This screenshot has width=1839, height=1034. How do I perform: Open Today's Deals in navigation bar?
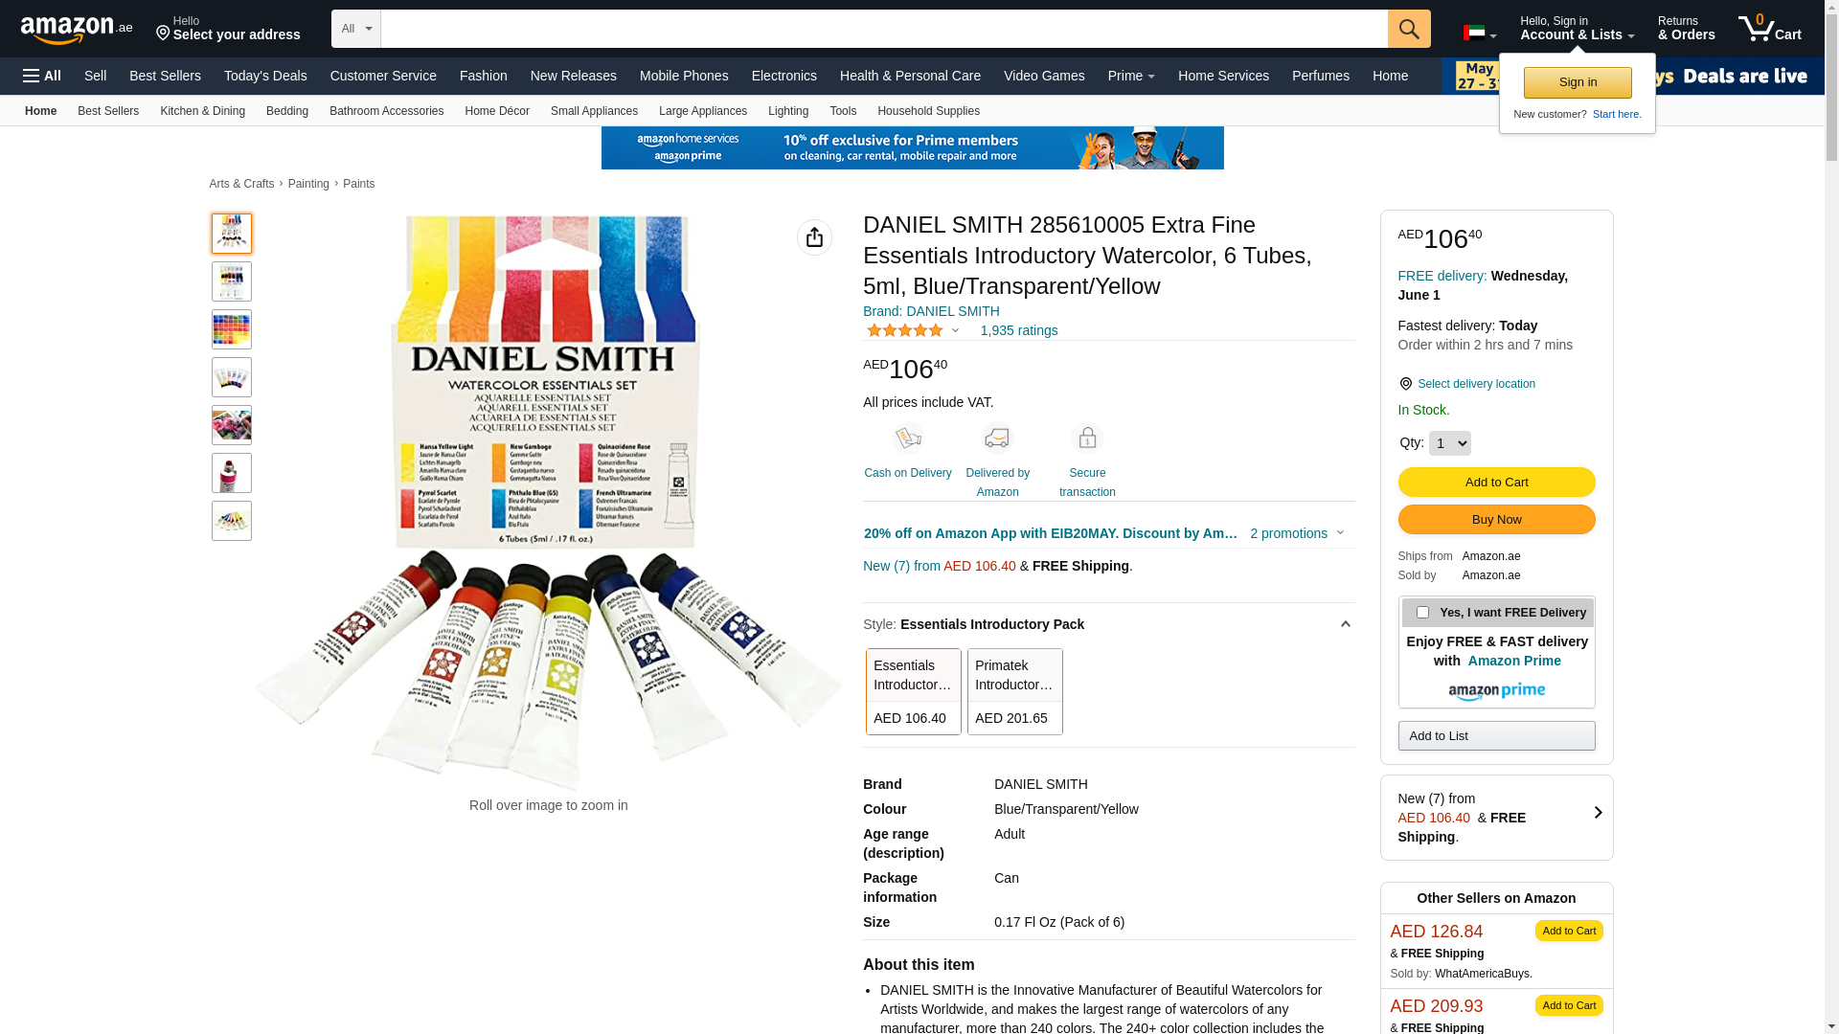pyautogui.click(x=265, y=76)
